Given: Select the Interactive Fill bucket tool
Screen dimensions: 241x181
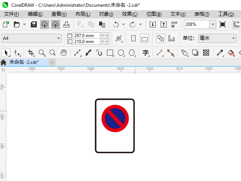Looking at the screenshot, I should pyautogui.click(x=231, y=53).
